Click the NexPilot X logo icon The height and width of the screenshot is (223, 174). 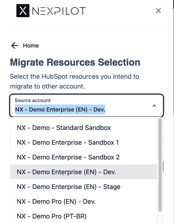pos(23,11)
